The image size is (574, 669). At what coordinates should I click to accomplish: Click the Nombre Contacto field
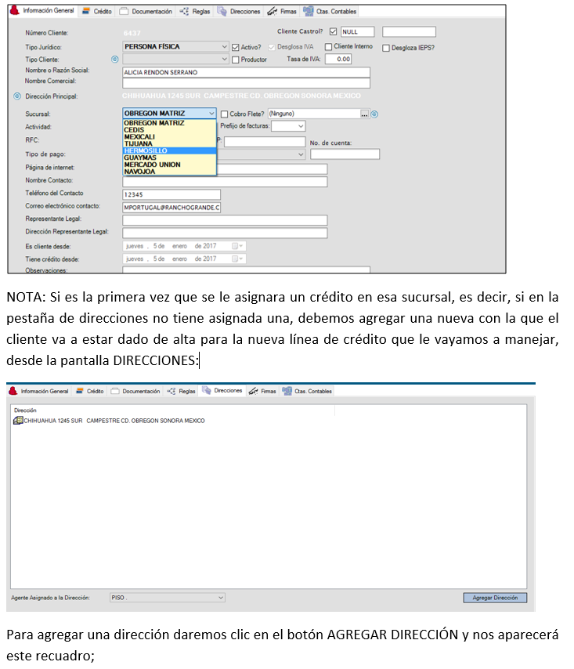pyautogui.click(x=225, y=182)
